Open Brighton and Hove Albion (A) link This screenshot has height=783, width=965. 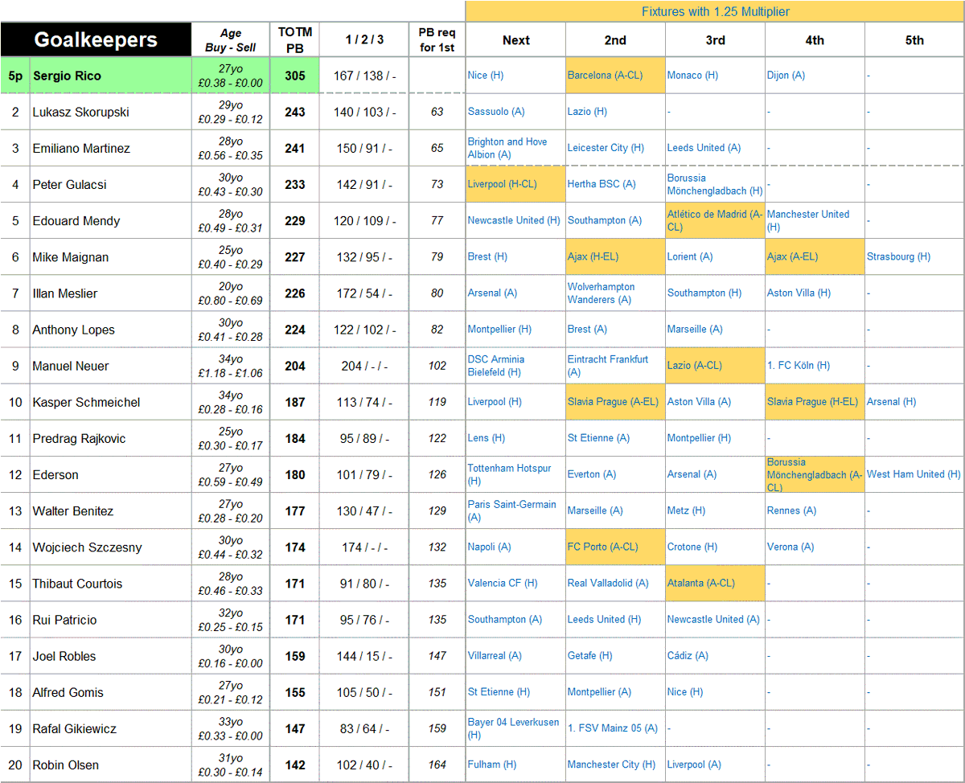pos(507,148)
